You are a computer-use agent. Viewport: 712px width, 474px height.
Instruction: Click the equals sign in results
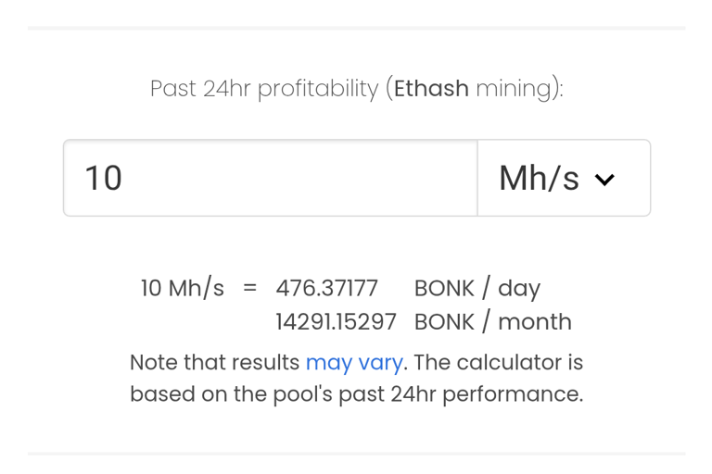(249, 288)
